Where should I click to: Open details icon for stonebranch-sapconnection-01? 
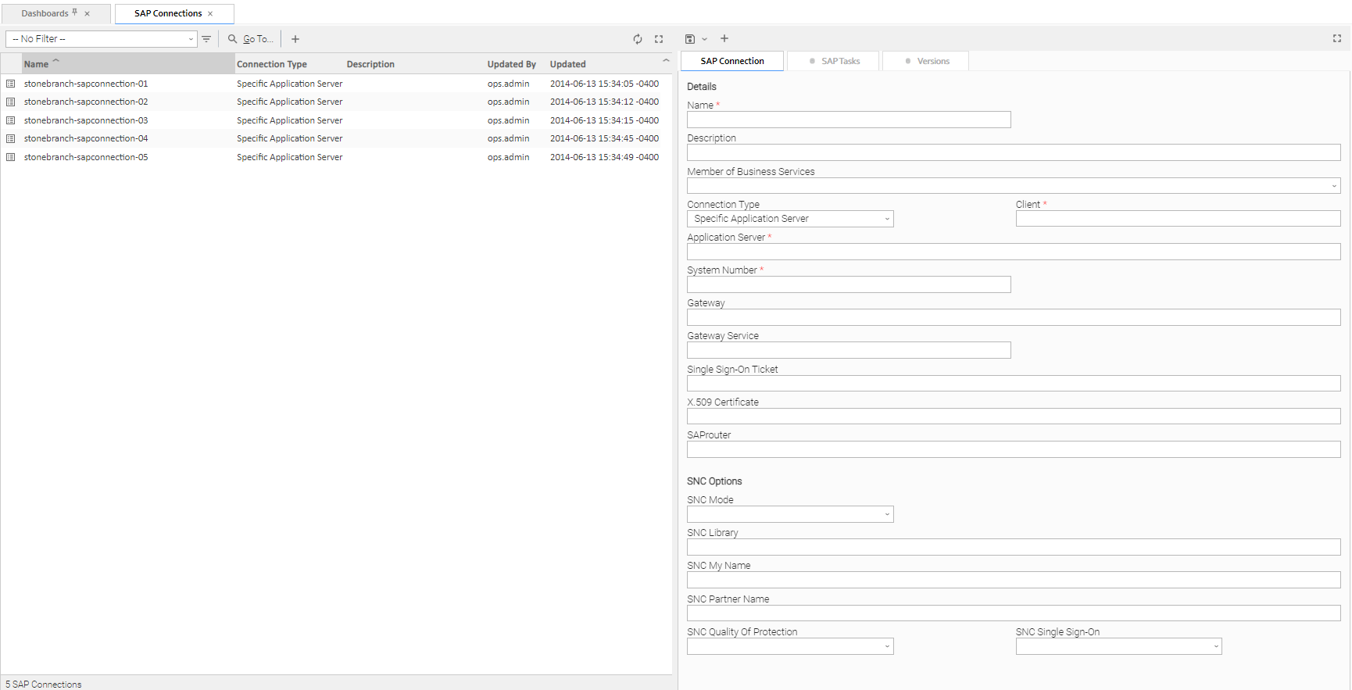pos(11,84)
